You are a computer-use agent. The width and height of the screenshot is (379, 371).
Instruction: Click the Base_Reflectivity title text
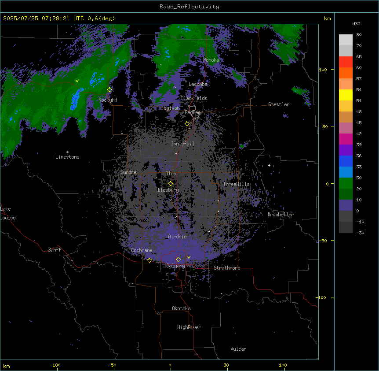[x=189, y=7]
